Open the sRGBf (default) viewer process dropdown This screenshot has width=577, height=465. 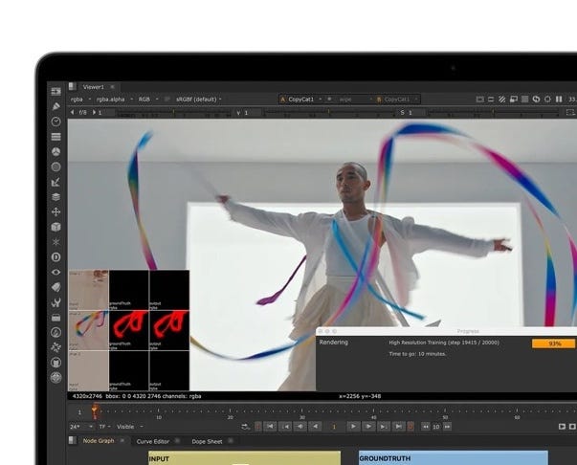[199, 100]
